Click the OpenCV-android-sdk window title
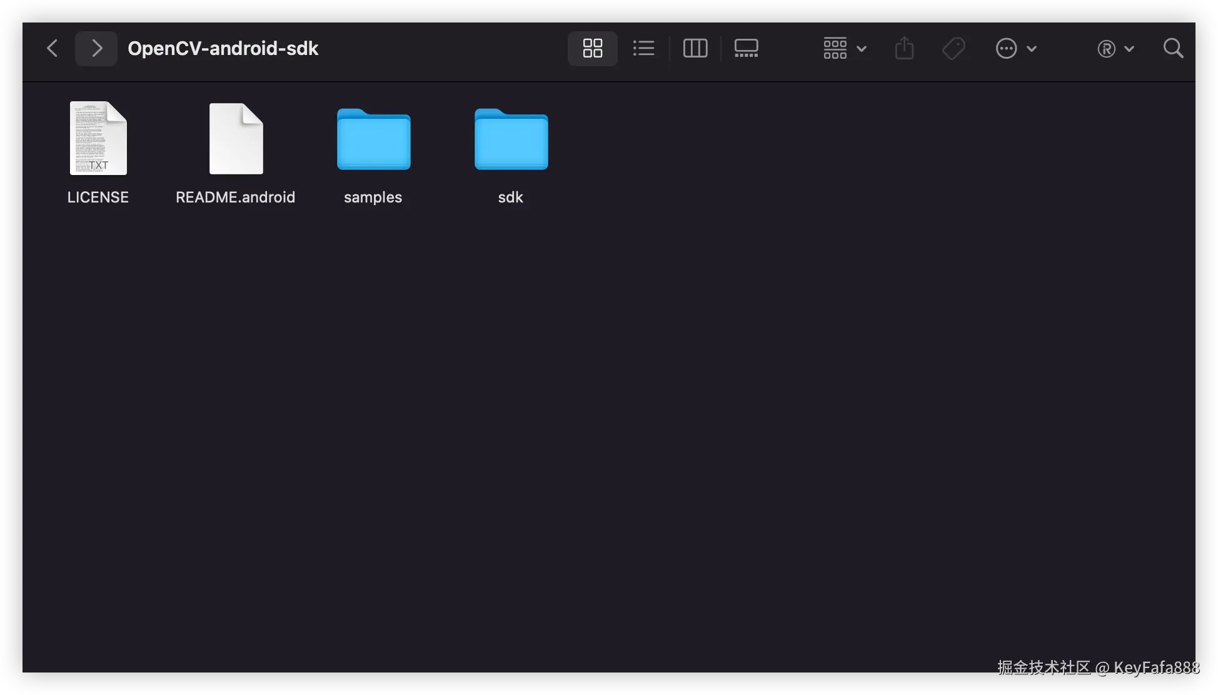Viewport: 1218px width, 695px height. tap(223, 48)
